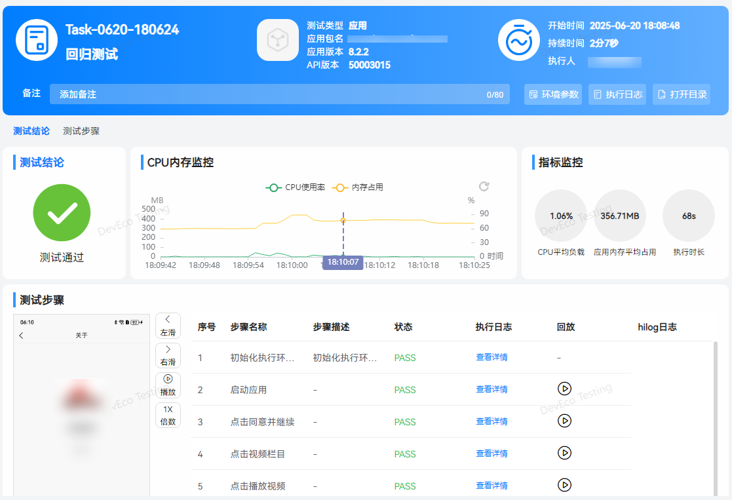Toggle CPU使用率 legend series

pyautogui.click(x=296, y=187)
